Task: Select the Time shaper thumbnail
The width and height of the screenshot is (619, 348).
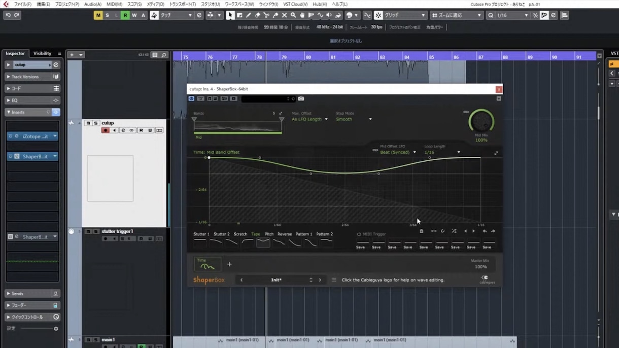Action: tap(207, 264)
